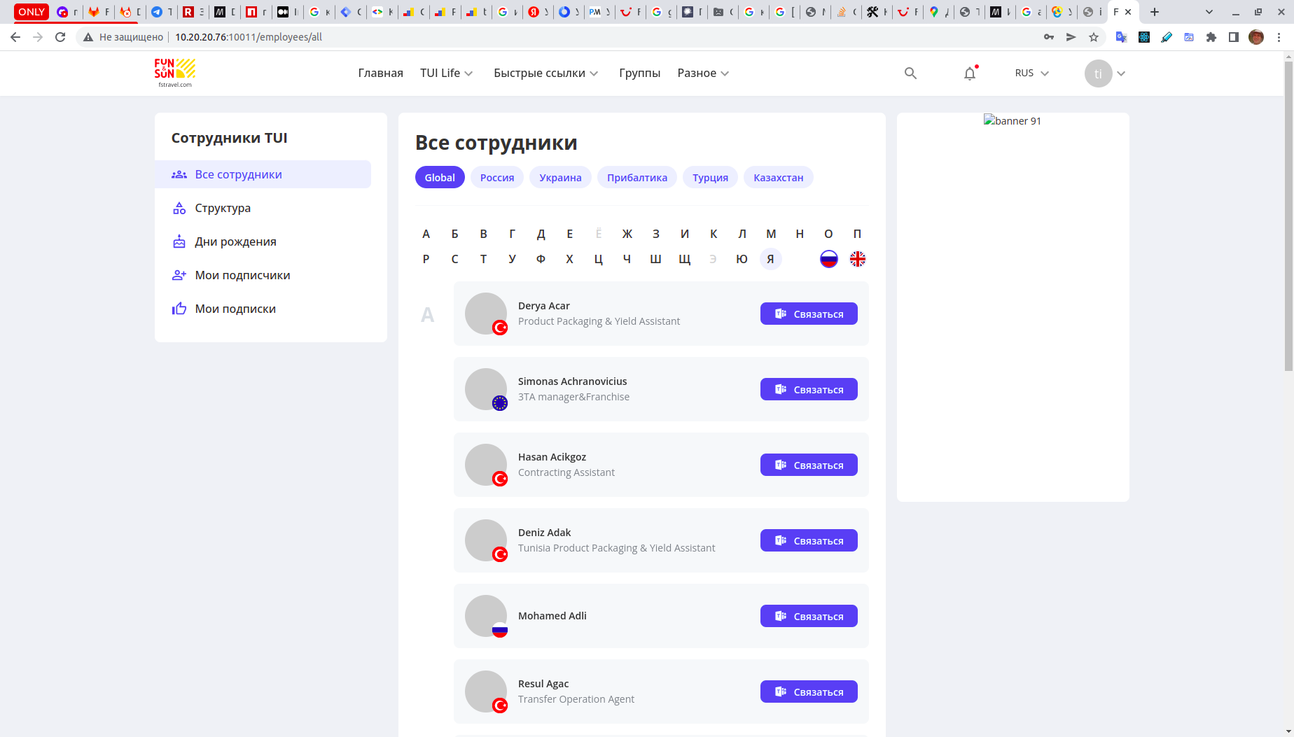Filter by letter Б
The height and width of the screenshot is (737, 1294).
[x=454, y=234]
